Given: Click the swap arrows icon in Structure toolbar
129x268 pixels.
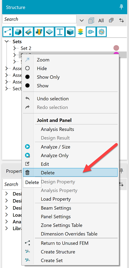Looking at the screenshot, I should 121,21.
